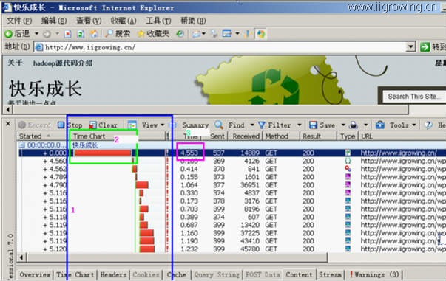Open the back history dropdown arrow
The width and height of the screenshot is (446, 281).
click(x=37, y=34)
